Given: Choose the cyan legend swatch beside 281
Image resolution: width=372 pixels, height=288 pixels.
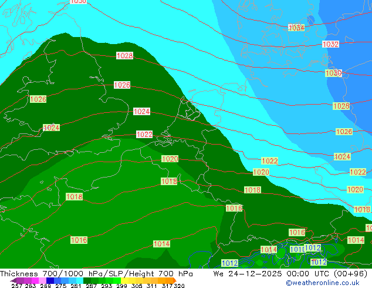Looking at the screenshot, I should pos(80,280).
